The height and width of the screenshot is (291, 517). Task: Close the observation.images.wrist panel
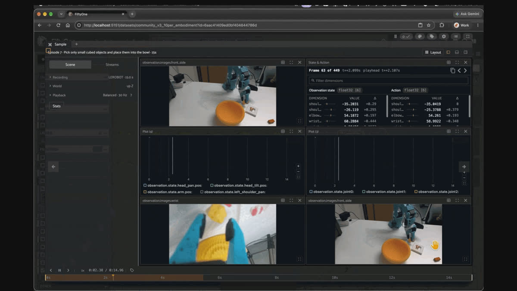click(x=300, y=200)
